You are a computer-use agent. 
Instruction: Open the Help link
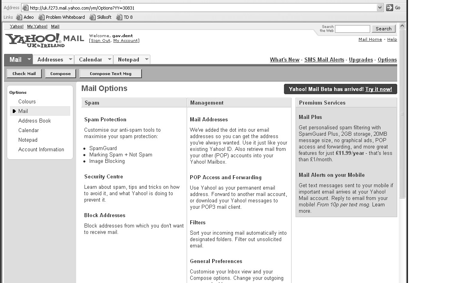(392, 40)
